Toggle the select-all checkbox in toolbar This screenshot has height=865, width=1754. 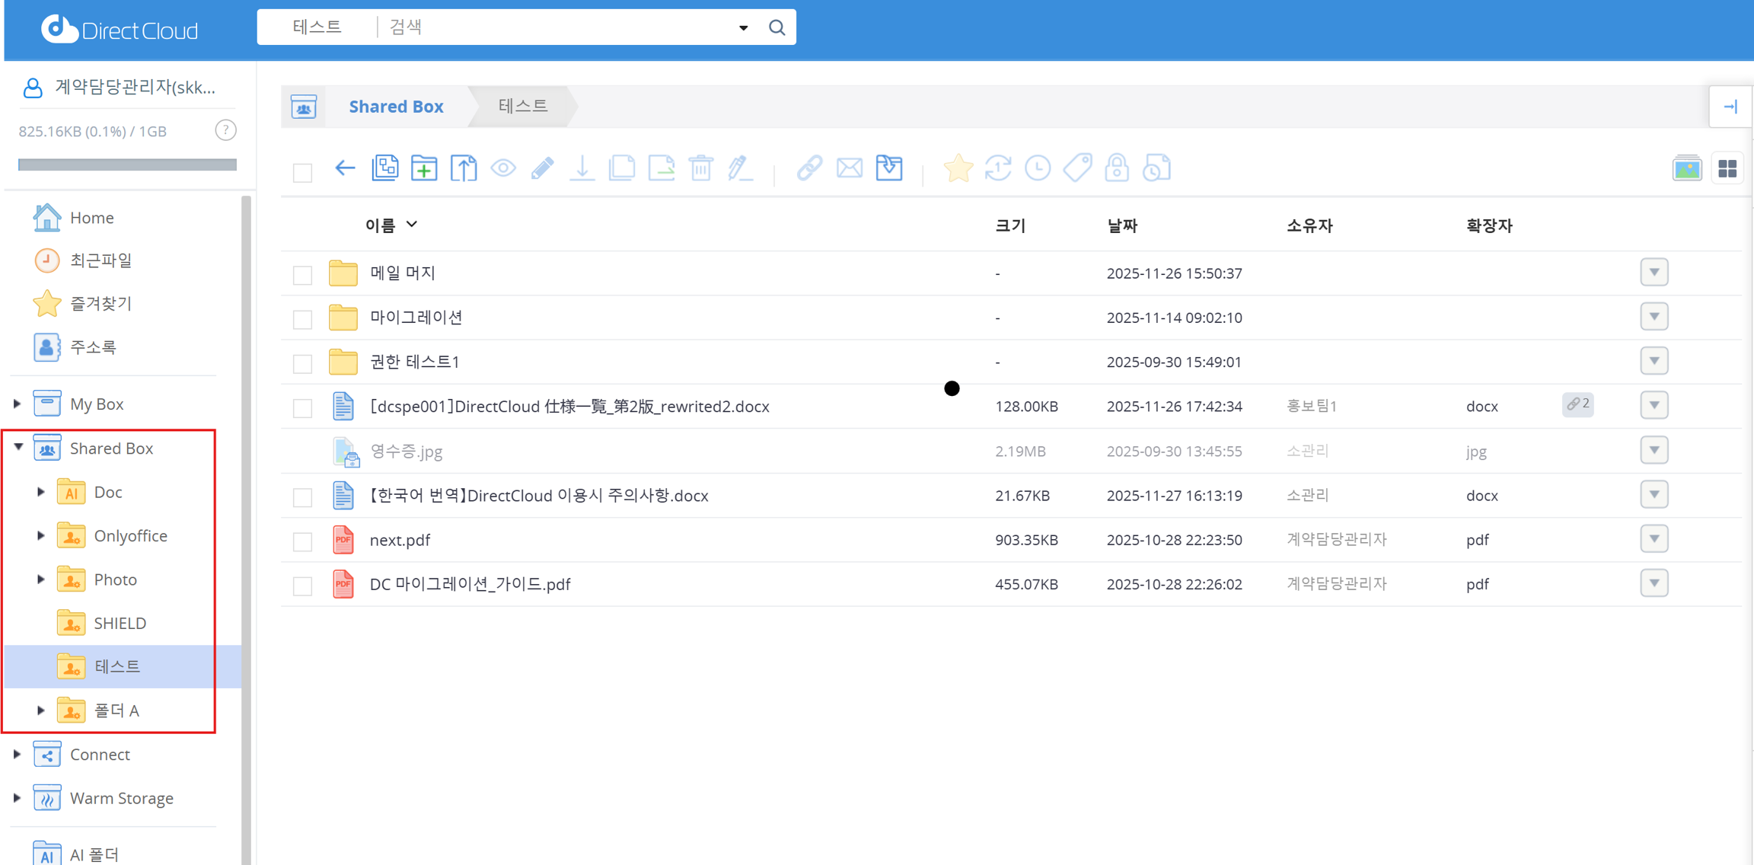303,172
